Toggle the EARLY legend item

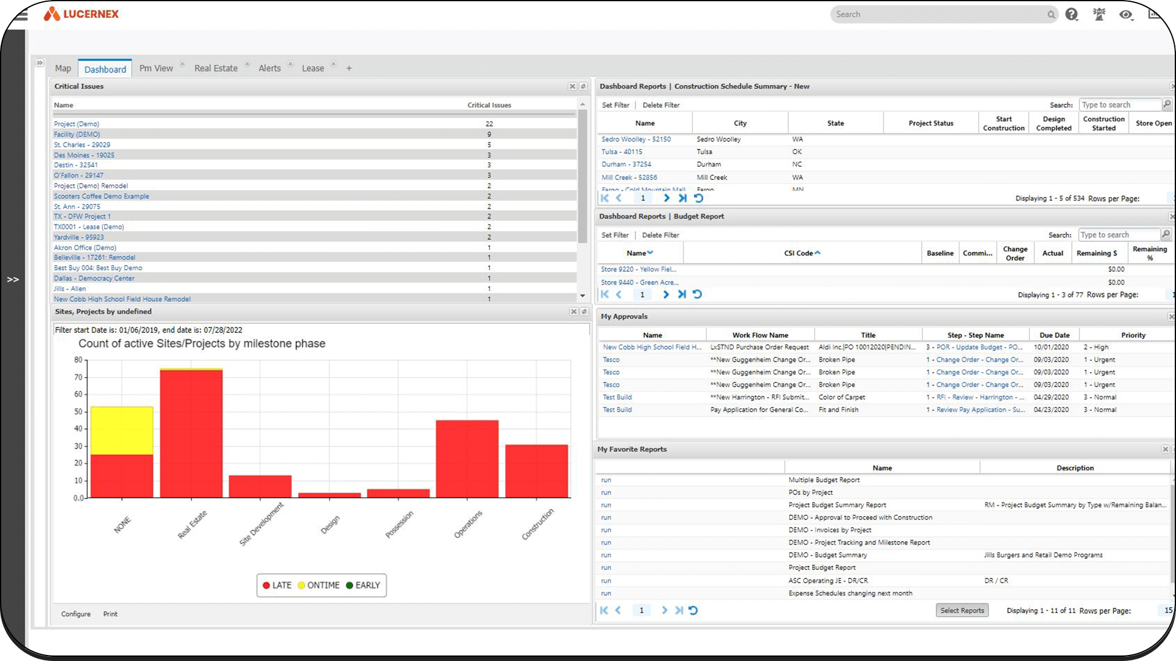pos(363,586)
